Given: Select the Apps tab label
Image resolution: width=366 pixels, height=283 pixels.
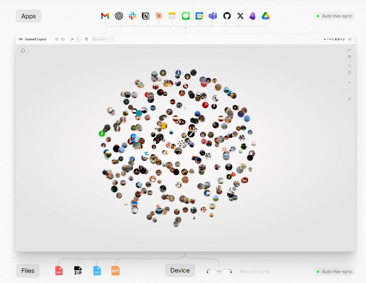Looking at the screenshot, I should coord(28,16).
